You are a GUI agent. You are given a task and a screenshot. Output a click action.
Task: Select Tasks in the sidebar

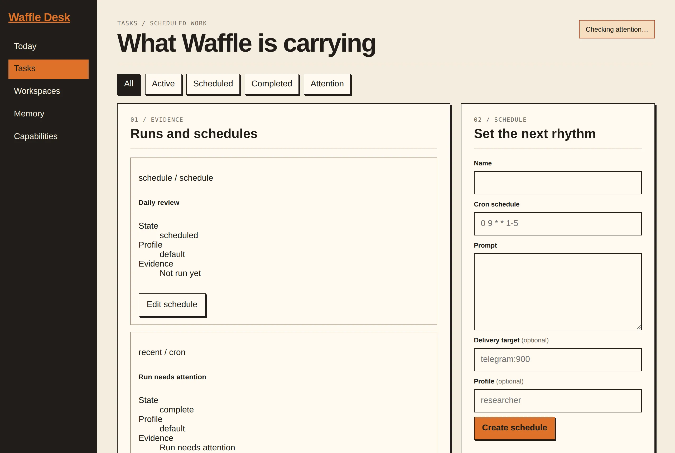(48, 69)
